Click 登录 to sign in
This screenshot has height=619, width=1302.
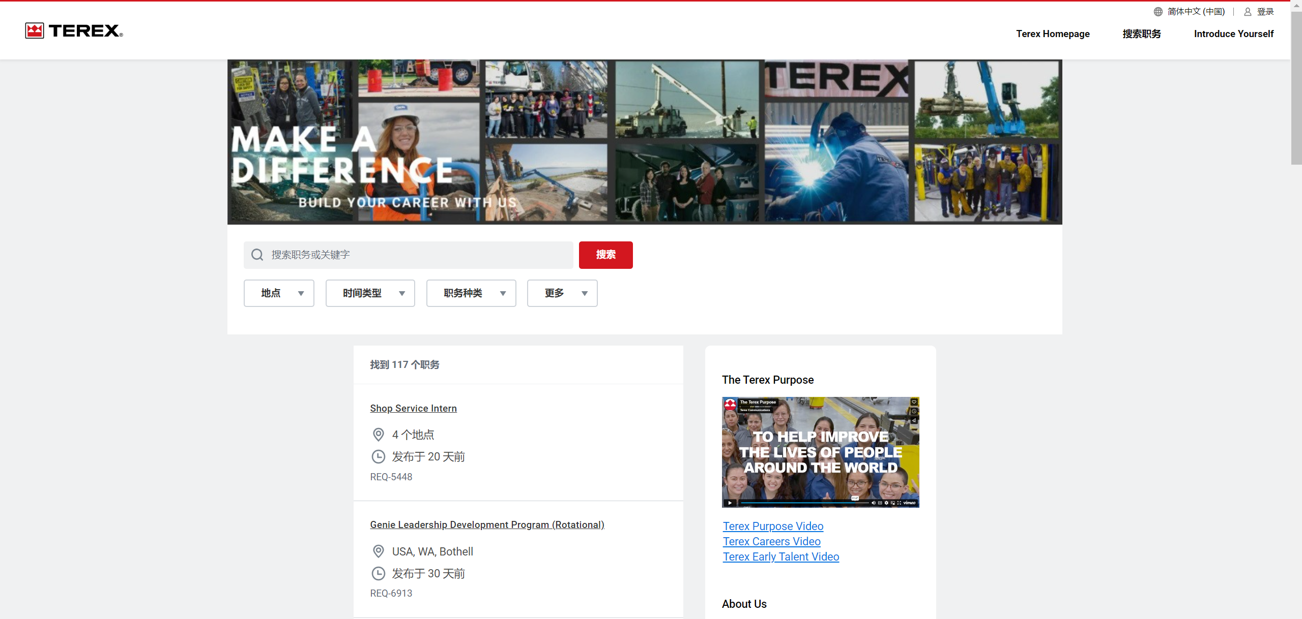[1265, 12]
